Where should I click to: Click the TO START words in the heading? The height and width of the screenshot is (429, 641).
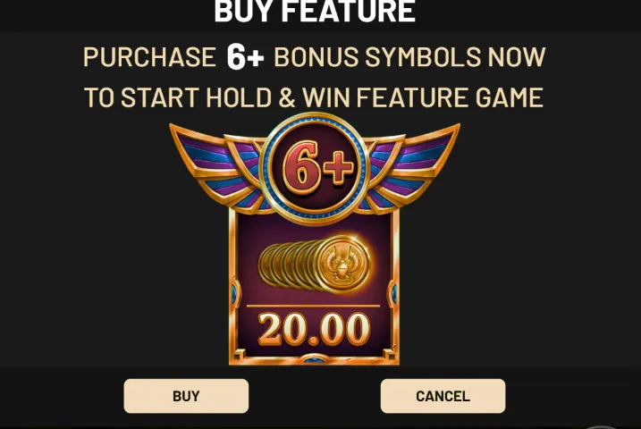pyautogui.click(x=142, y=97)
